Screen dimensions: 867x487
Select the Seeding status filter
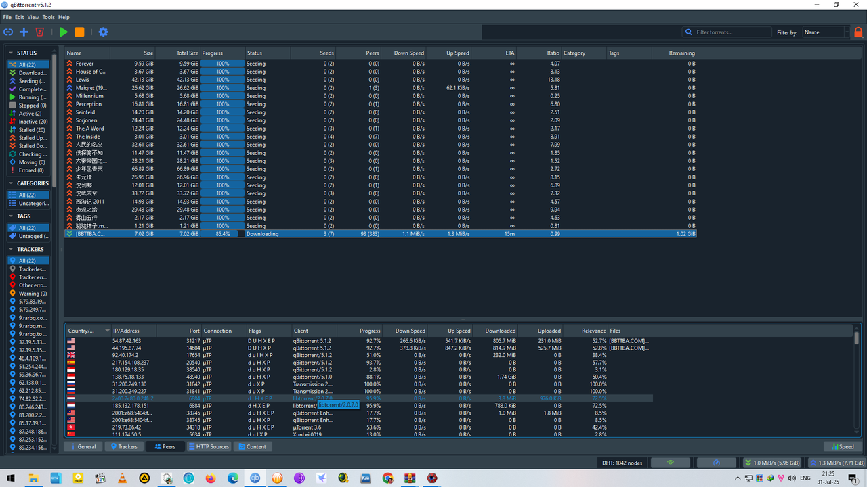[x=28, y=81]
